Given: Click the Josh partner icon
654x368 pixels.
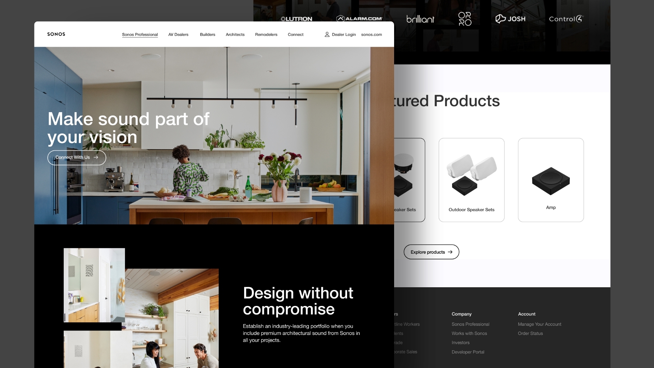Looking at the screenshot, I should pos(510,19).
